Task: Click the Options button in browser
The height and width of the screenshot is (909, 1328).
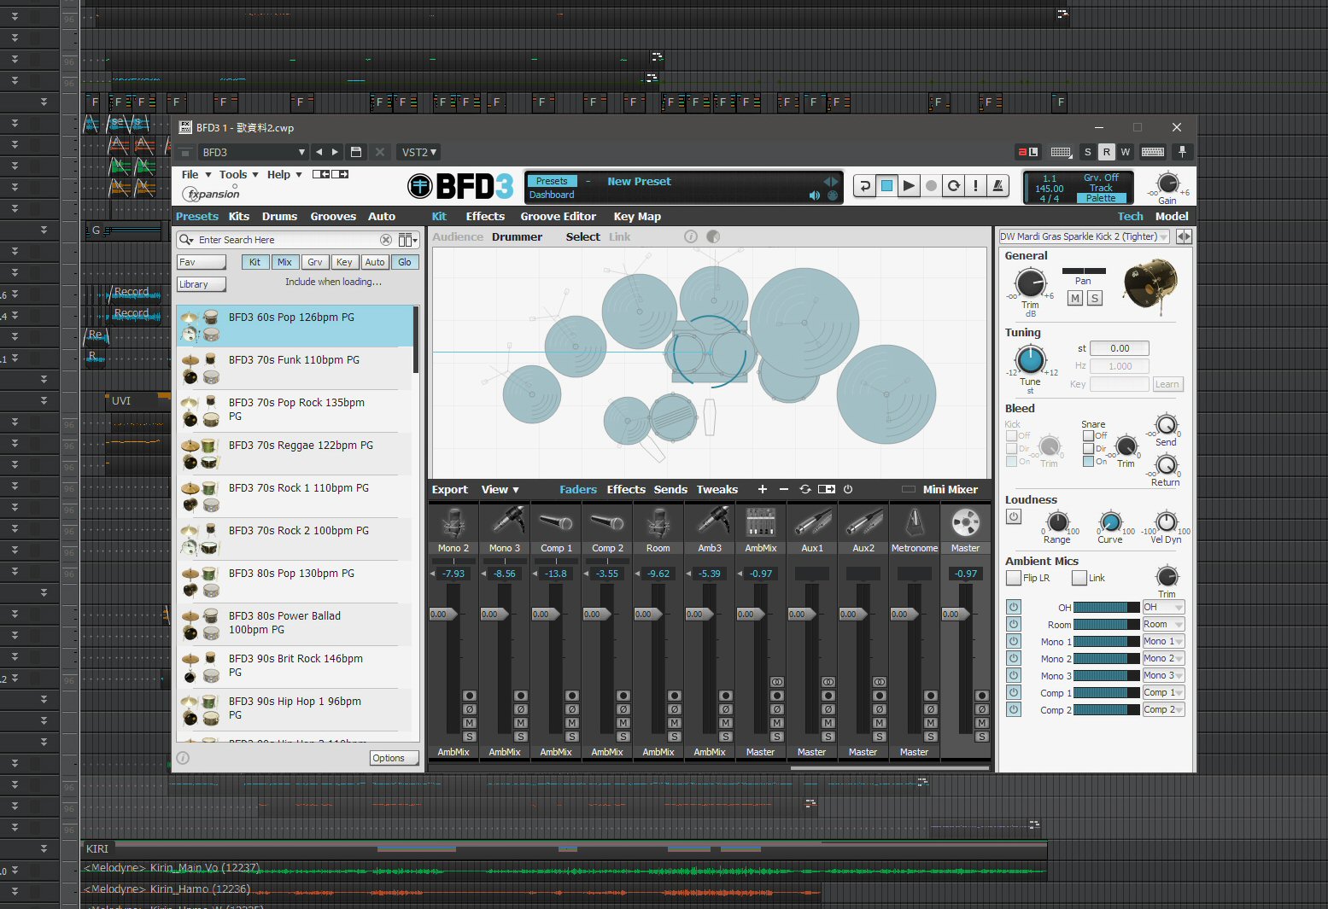Action: [x=394, y=758]
